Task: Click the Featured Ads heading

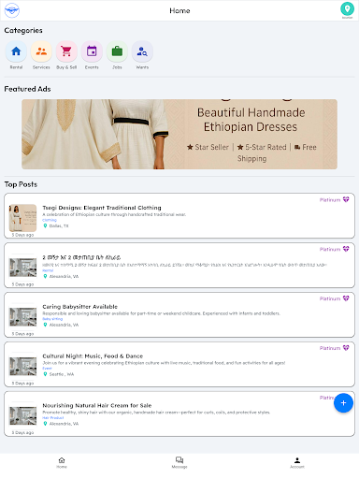Action: 27,89
